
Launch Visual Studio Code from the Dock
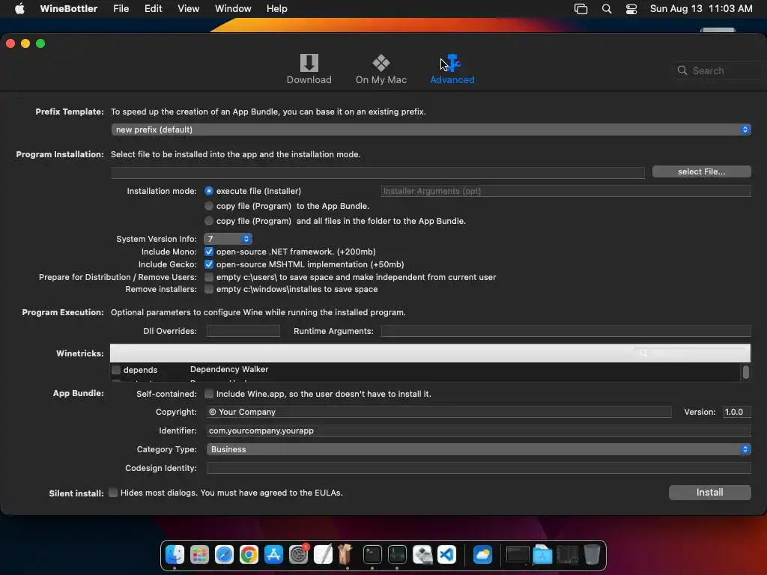446,555
